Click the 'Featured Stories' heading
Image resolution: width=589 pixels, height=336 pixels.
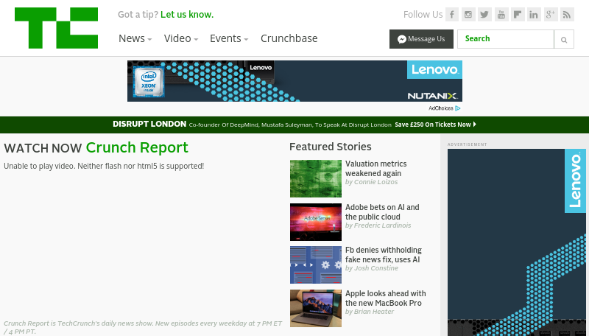coord(330,147)
